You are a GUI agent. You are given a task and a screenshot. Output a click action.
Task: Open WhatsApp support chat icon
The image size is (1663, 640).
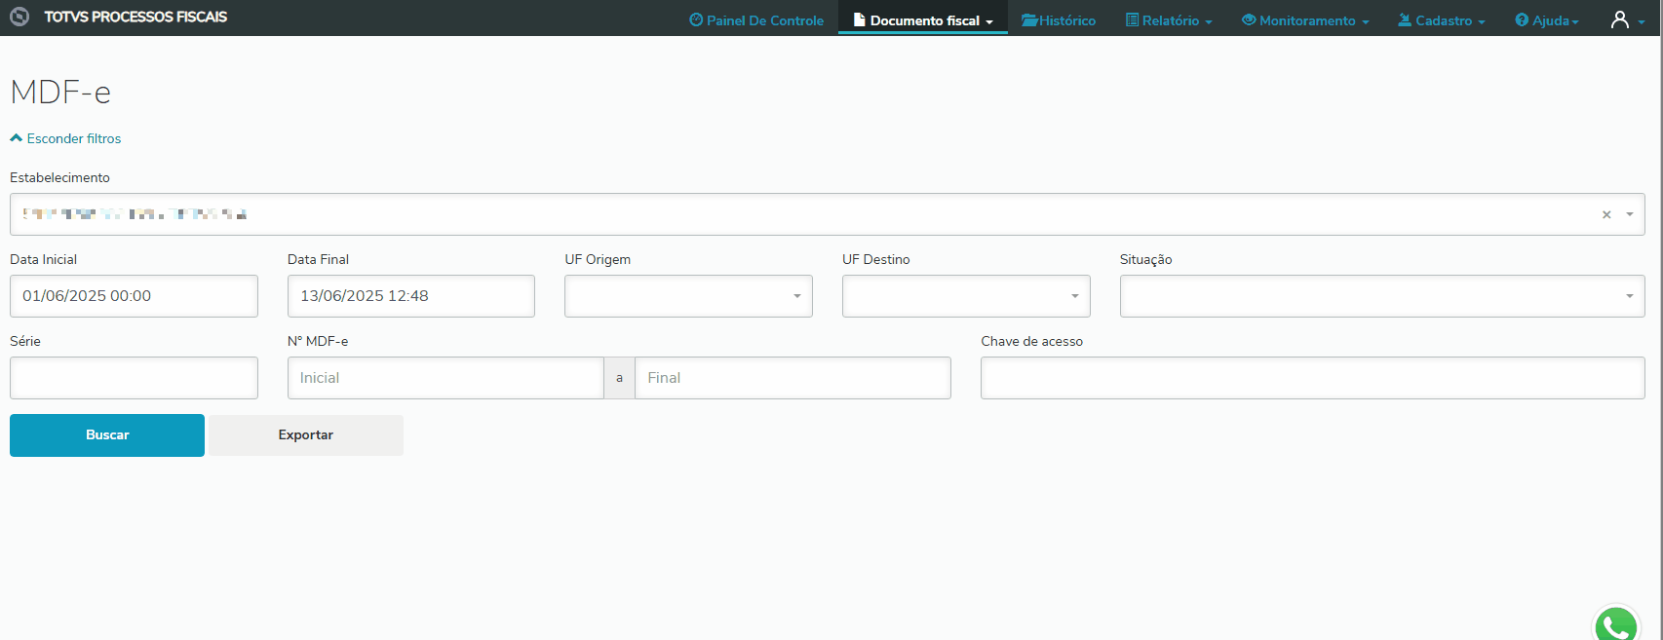[1616, 626]
